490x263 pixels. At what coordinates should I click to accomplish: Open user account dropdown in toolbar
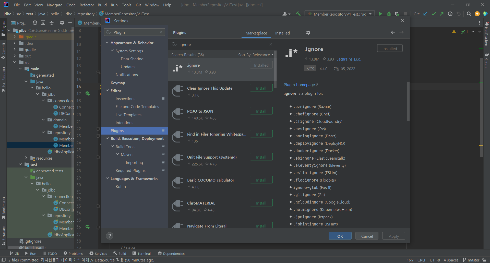286,14
